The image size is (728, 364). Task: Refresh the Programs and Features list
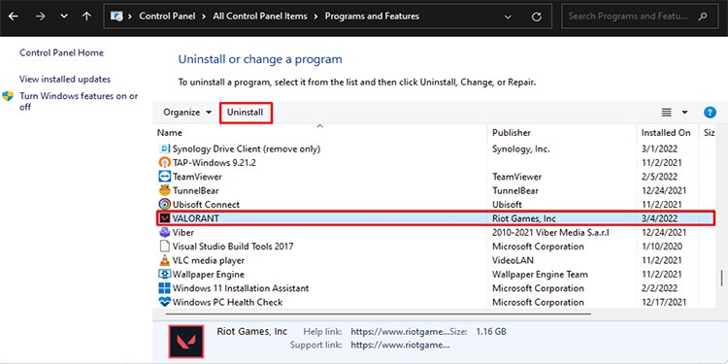536,17
